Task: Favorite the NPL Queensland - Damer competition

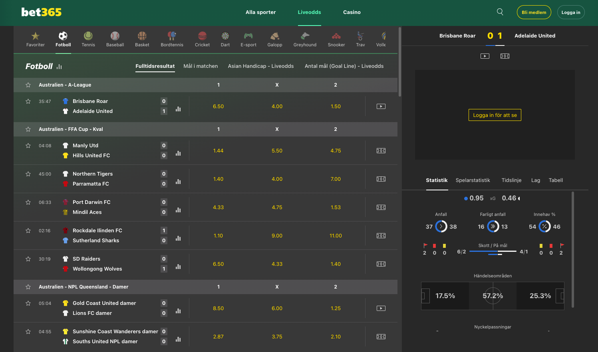Action: (28, 287)
